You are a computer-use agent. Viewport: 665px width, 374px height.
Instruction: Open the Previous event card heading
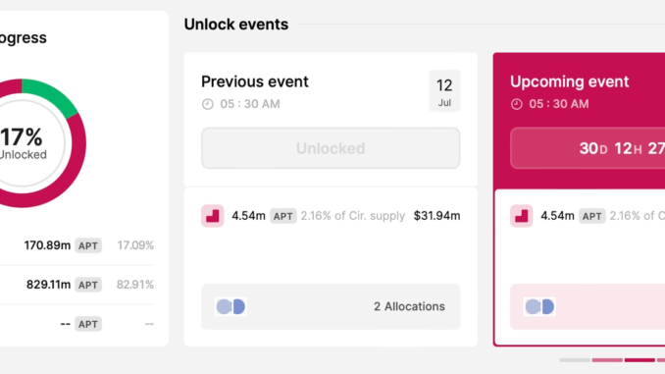point(254,81)
